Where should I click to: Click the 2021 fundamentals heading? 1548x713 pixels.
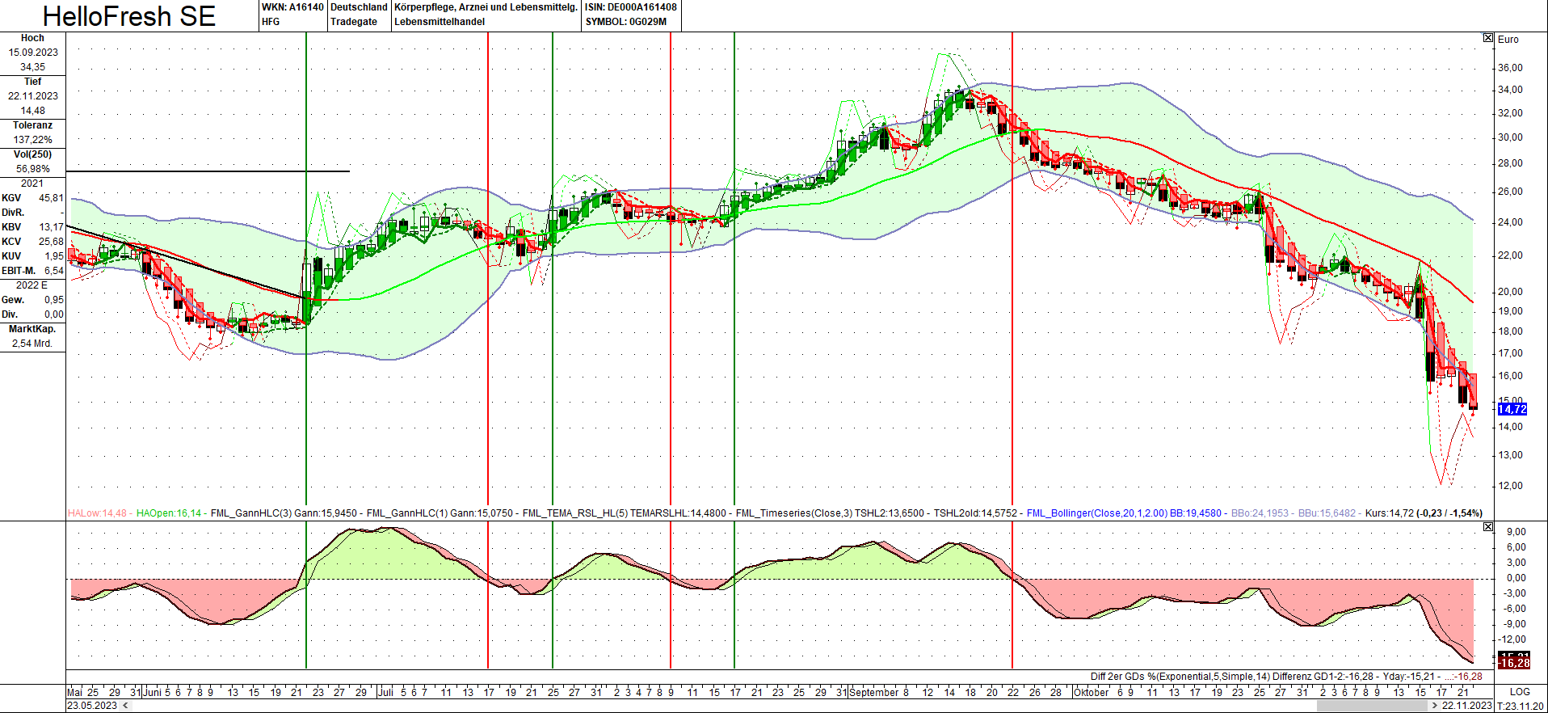click(x=32, y=184)
